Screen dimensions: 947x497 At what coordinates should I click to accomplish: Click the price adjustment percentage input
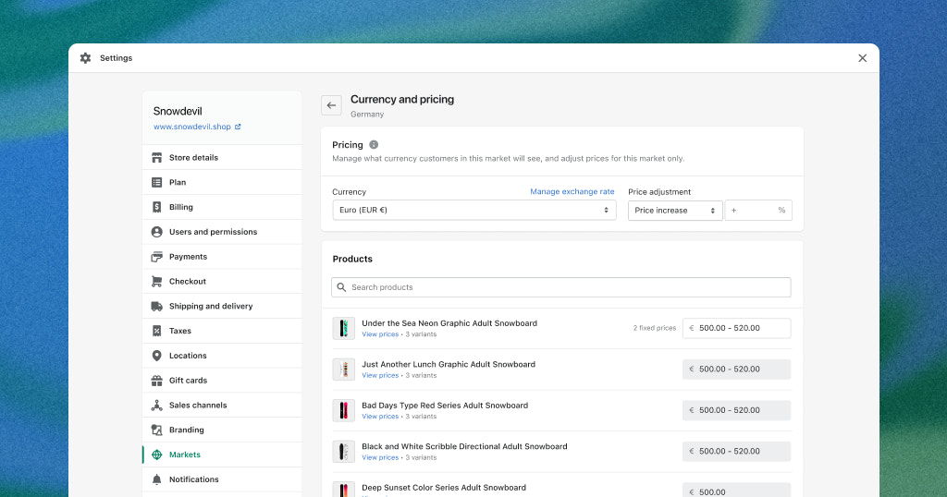click(x=754, y=211)
